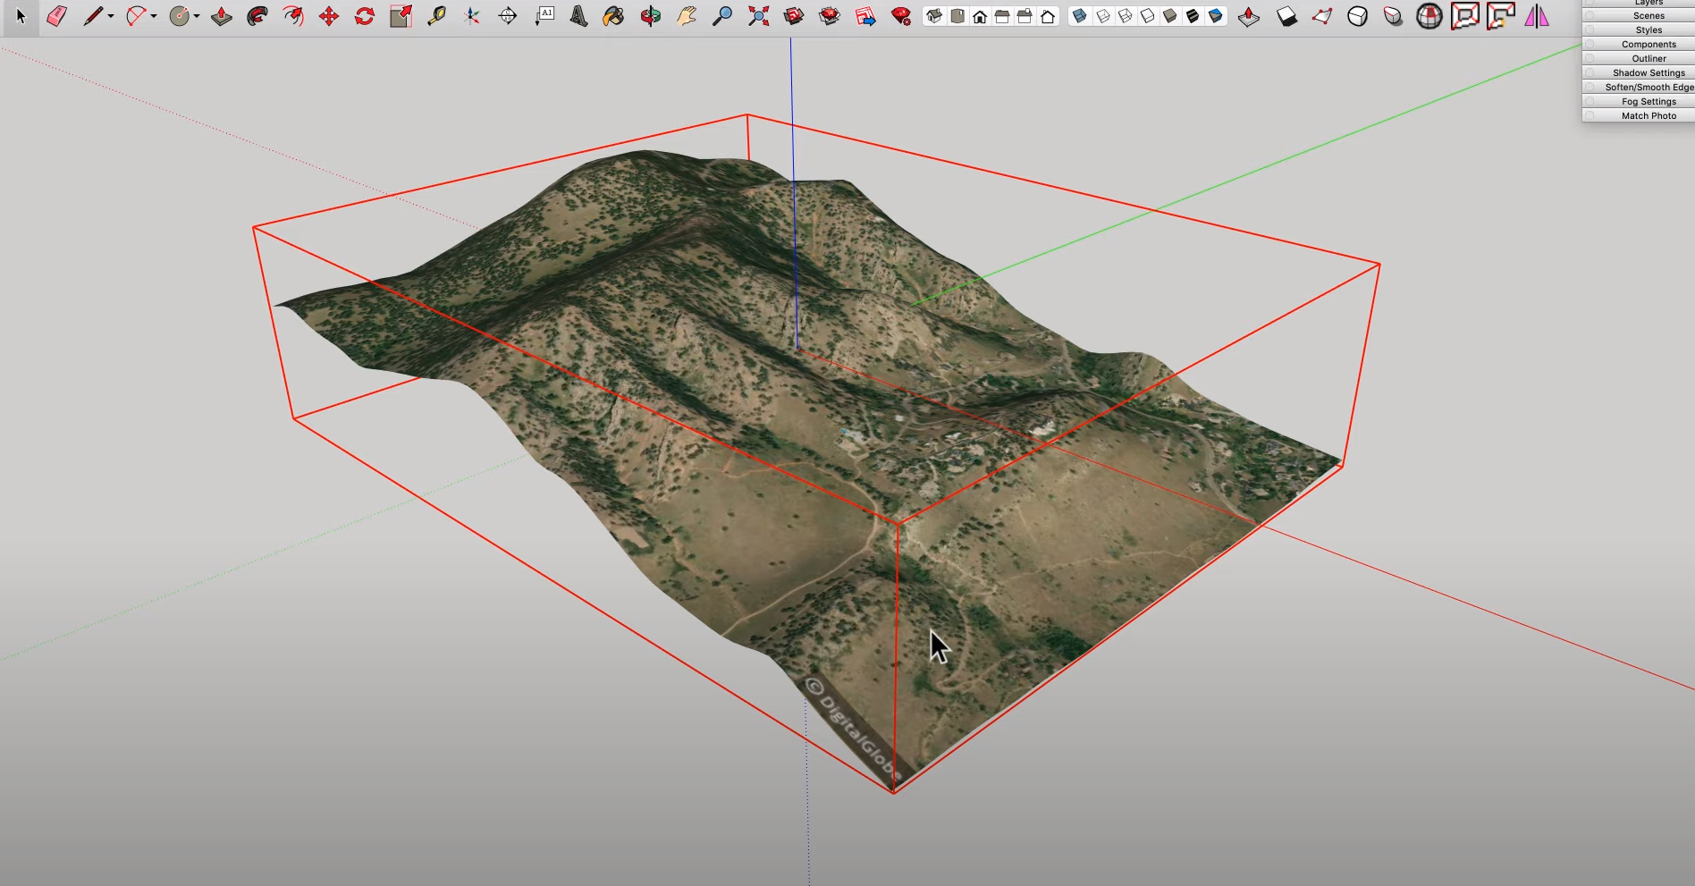Open the Line tool dropdown arrow
The image size is (1695, 886).
[x=111, y=16]
